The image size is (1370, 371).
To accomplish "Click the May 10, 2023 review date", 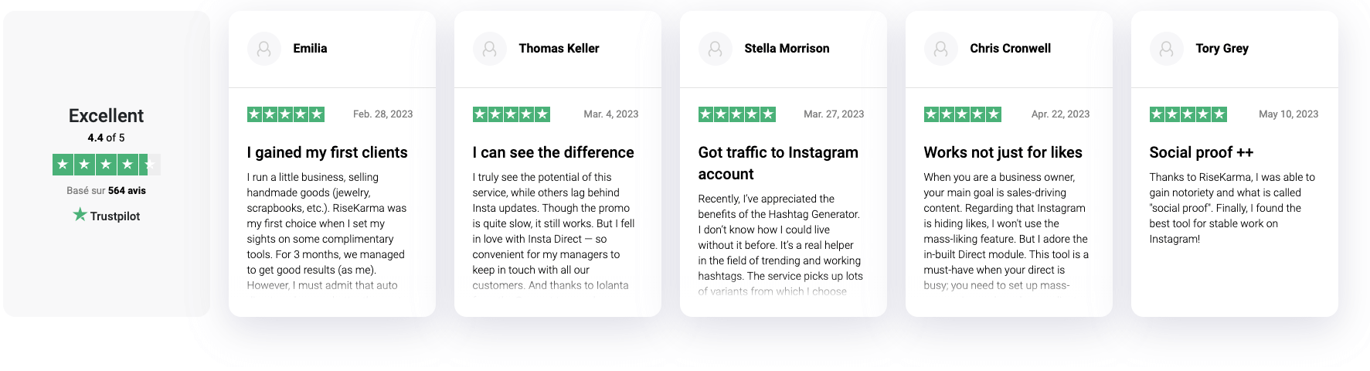I will 1289,114.
